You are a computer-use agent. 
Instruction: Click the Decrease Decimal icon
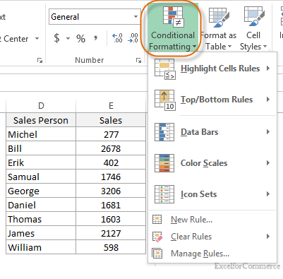tap(133, 38)
